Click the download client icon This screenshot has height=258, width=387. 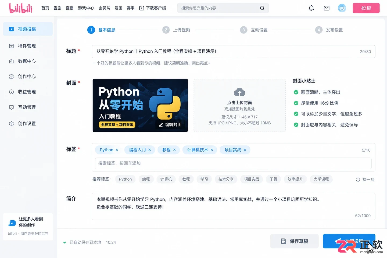[142, 8]
